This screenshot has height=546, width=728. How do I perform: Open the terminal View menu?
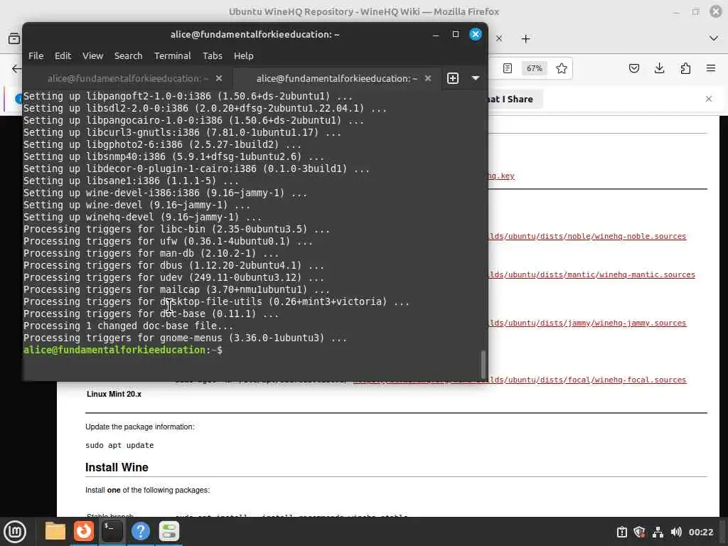click(x=93, y=55)
